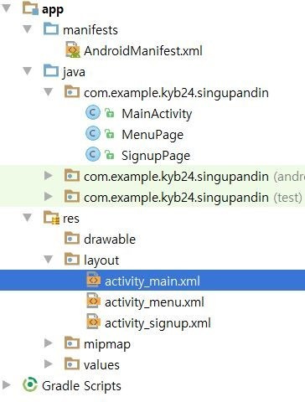This screenshot has height=402, width=305.
Task: Click the main package folder icon
Action: 72,92
